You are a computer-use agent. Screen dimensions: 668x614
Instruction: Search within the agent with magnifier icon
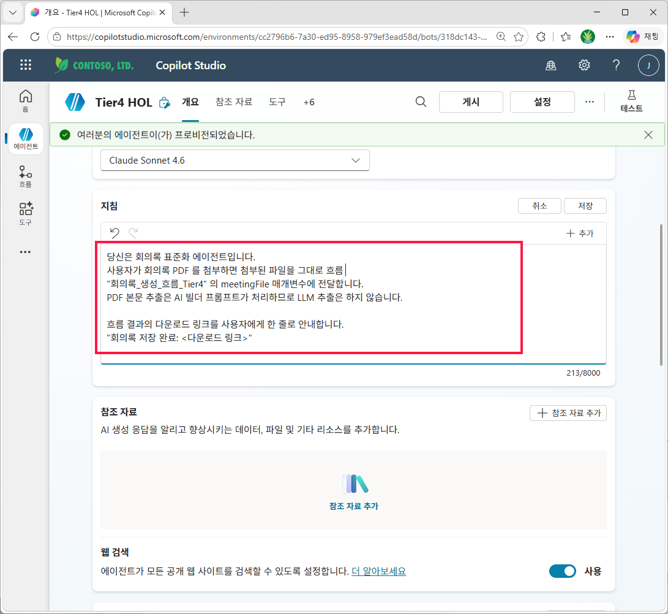[x=421, y=102]
